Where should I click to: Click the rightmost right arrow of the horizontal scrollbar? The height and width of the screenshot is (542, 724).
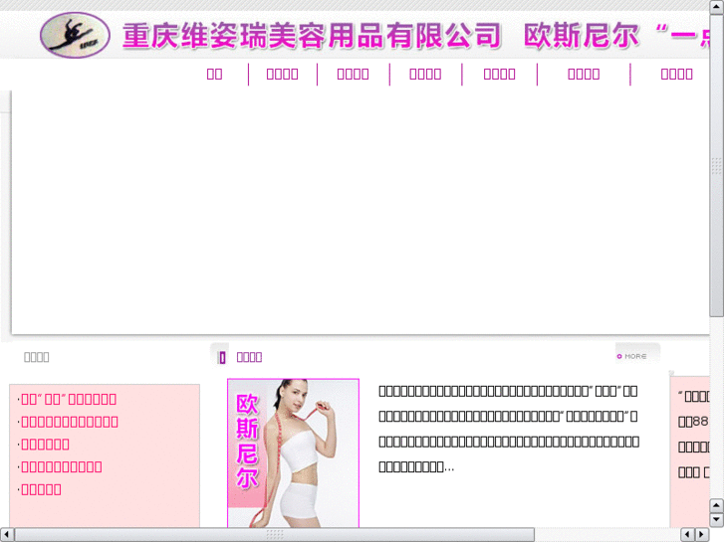[702, 535]
